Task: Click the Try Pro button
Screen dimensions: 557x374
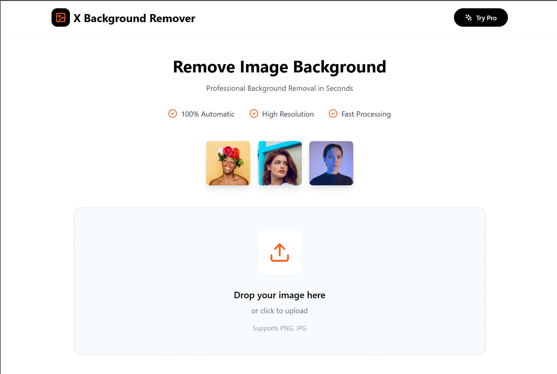Action: click(481, 17)
